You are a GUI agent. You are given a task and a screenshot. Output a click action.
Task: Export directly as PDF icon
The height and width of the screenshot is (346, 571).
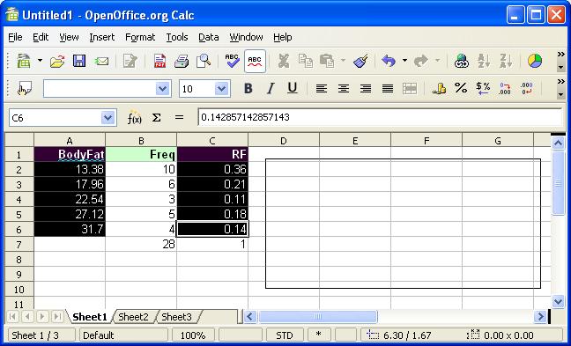159,61
